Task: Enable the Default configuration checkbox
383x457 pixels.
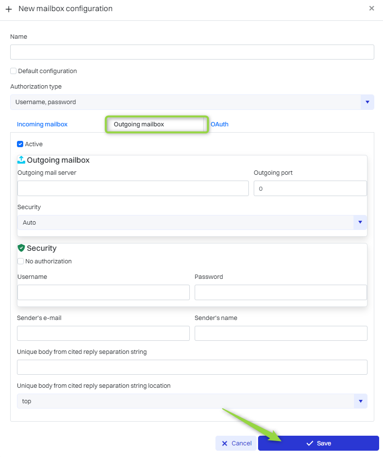Action: (x=14, y=71)
